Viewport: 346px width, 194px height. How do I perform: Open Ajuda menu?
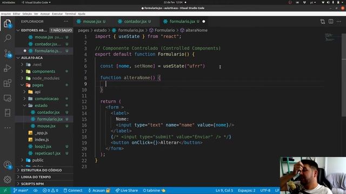point(82,14)
